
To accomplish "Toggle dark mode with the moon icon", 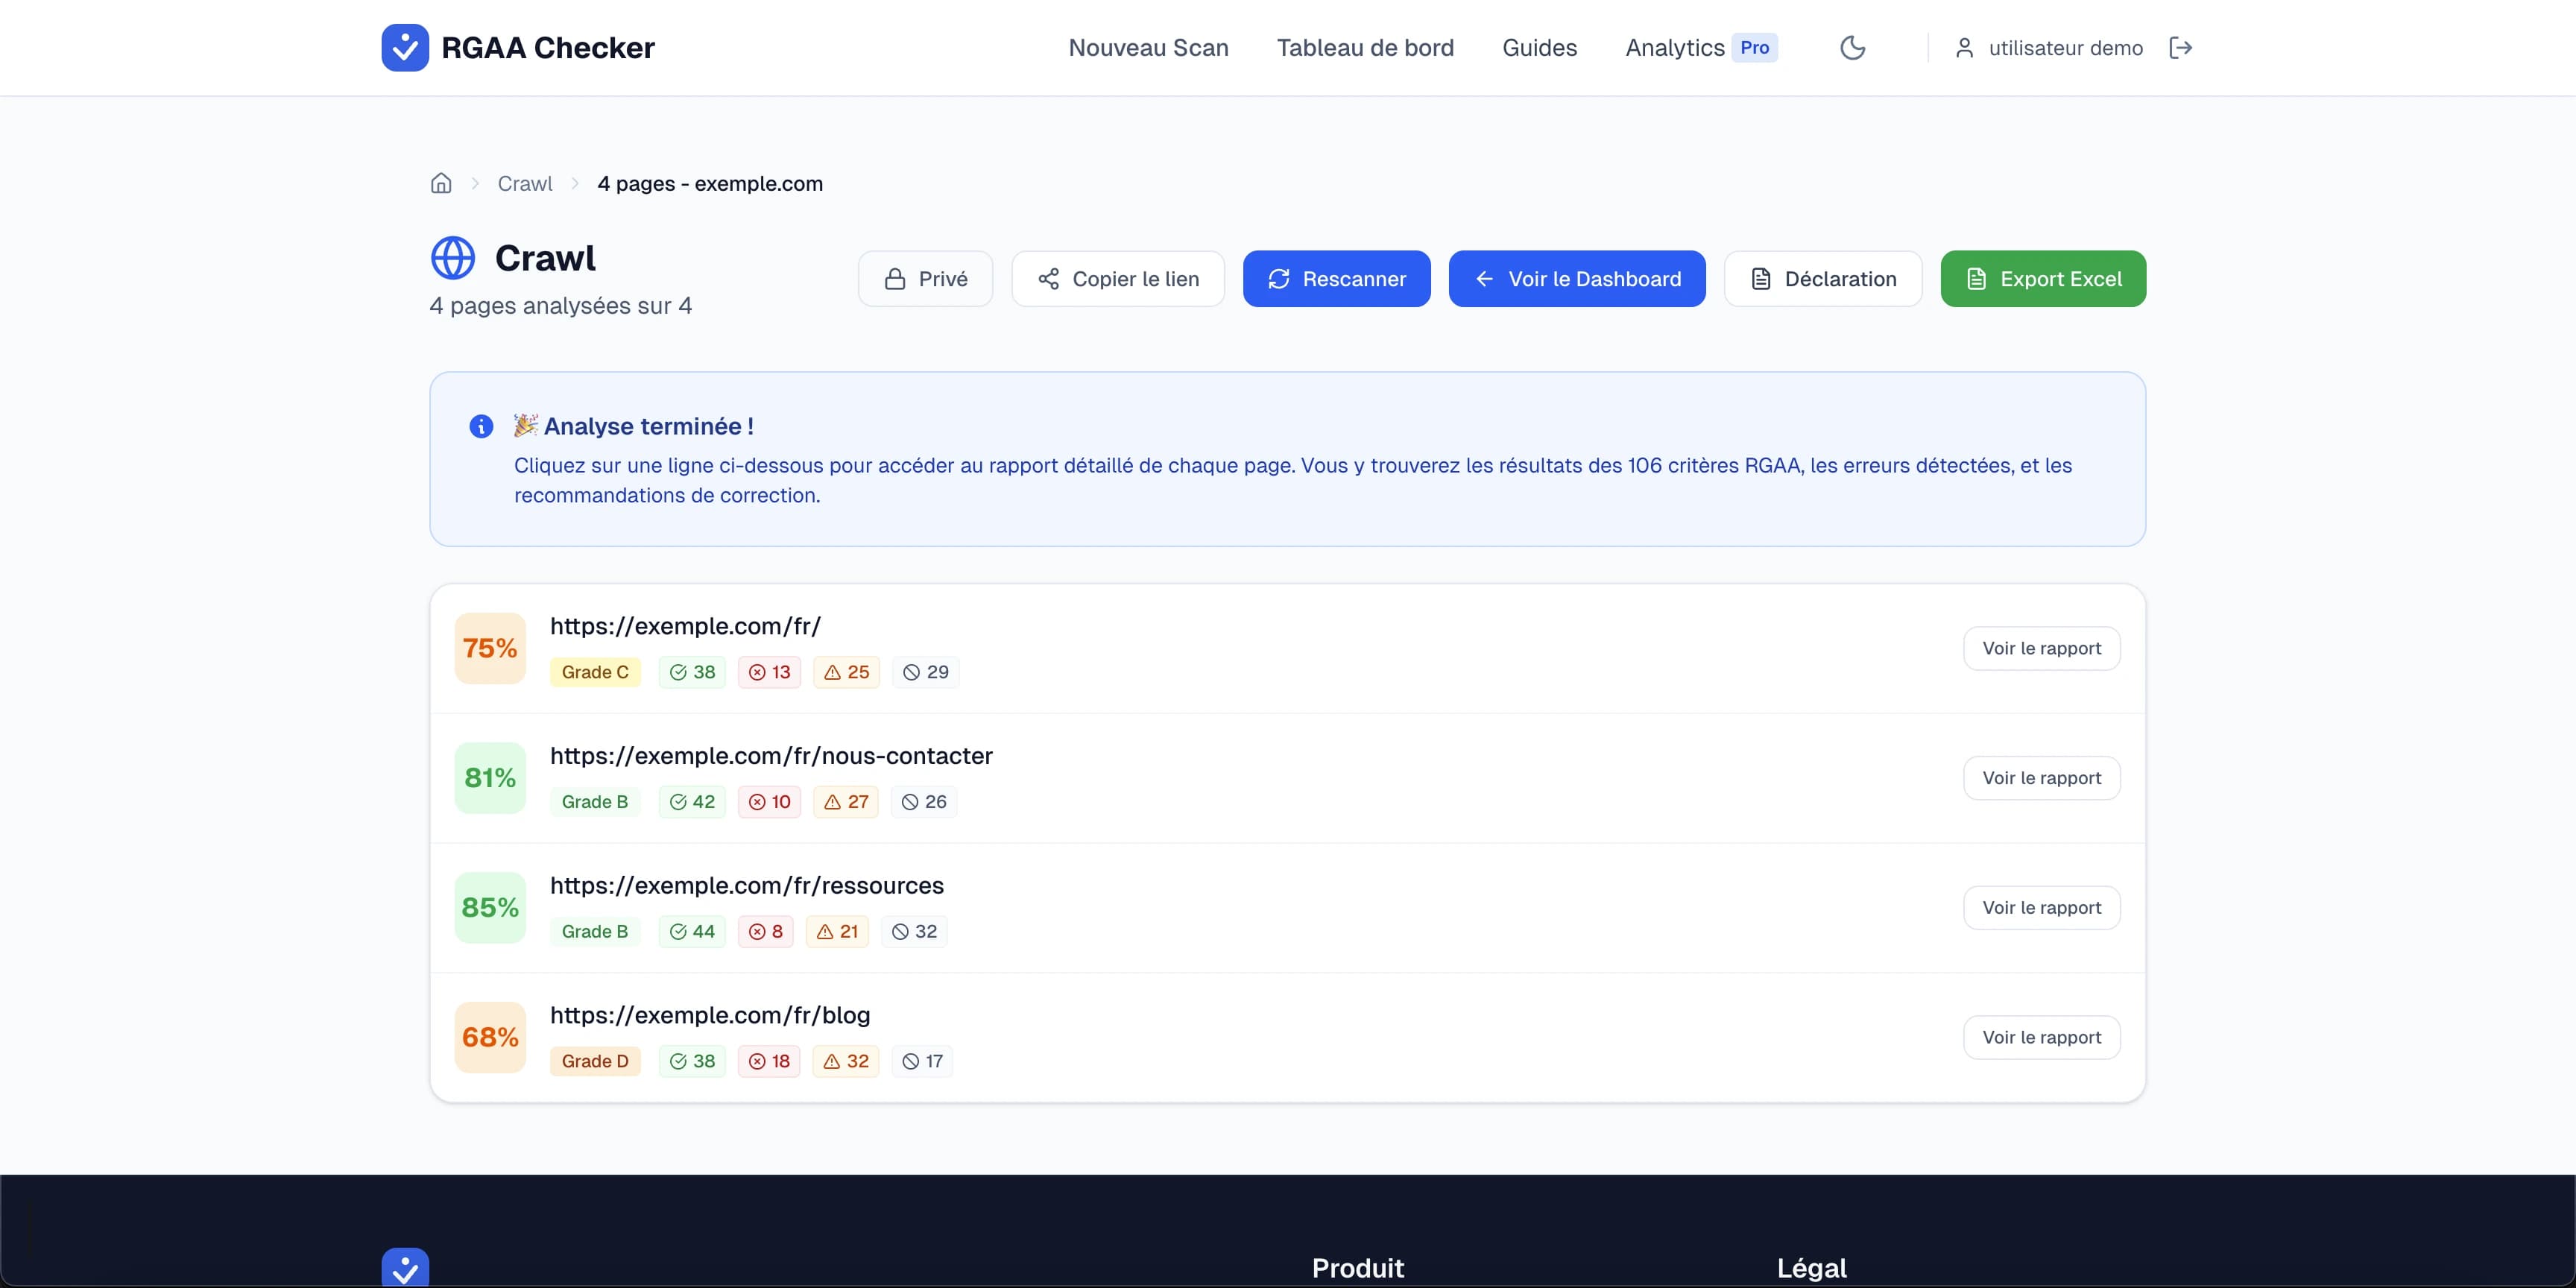I will click(x=1853, y=47).
